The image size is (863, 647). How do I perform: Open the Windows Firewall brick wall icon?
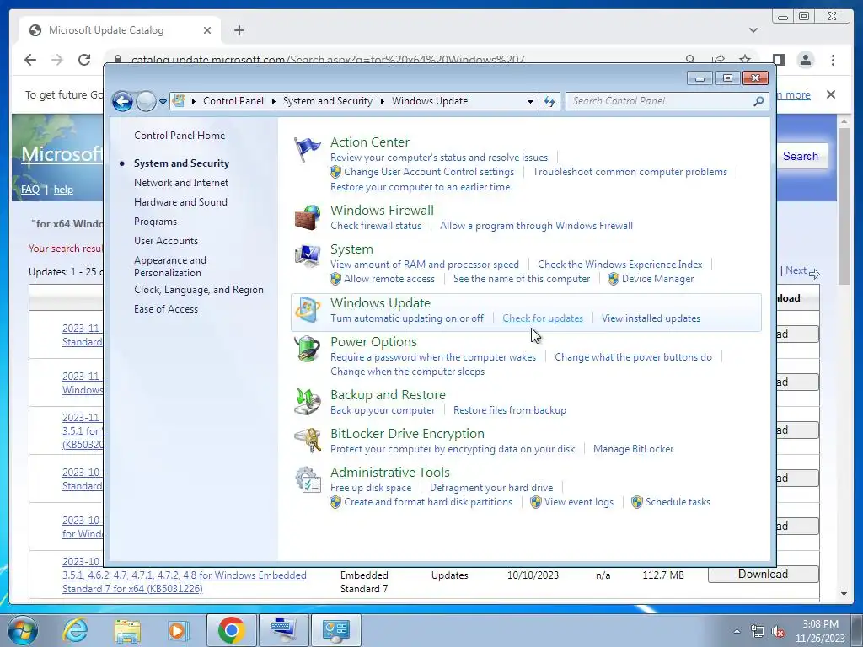click(x=307, y=217)
